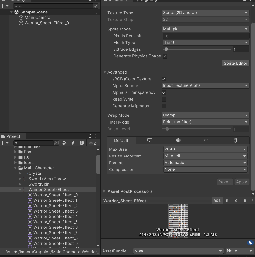Collapse the Warrior_Sheet-Effect asset tree
The height and width of the screenshot is (257, 255).
tap(20, 190)
